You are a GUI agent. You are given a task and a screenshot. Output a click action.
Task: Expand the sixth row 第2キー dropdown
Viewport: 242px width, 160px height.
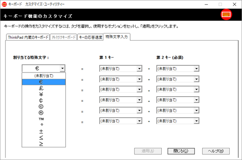click(x=196, y=121)
